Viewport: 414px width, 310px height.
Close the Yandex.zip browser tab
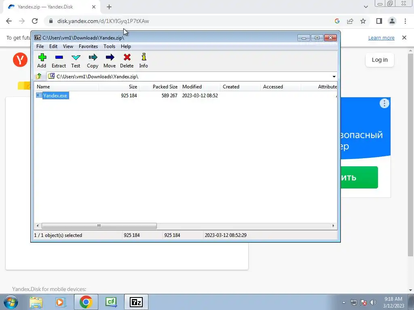click(x=94, y=7)
